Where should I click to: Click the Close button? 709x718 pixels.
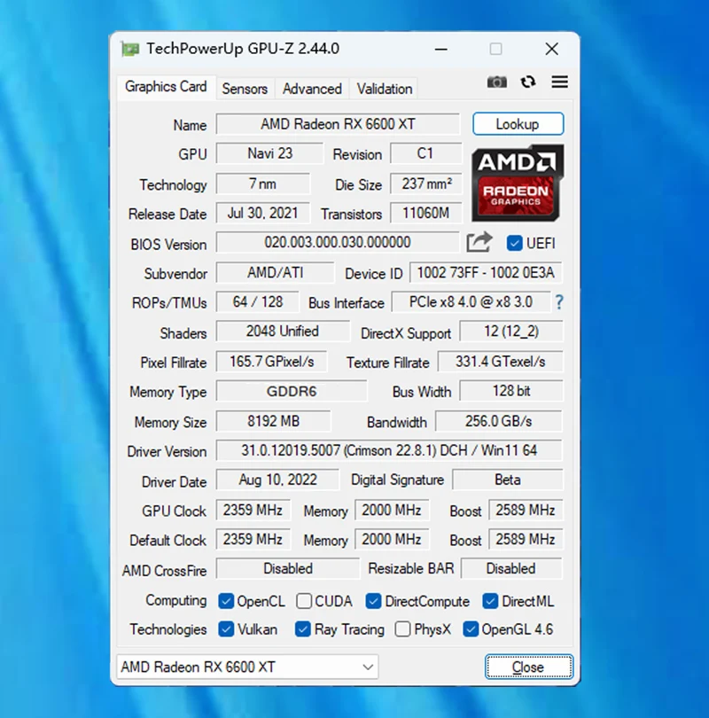(x=529, y=667)
